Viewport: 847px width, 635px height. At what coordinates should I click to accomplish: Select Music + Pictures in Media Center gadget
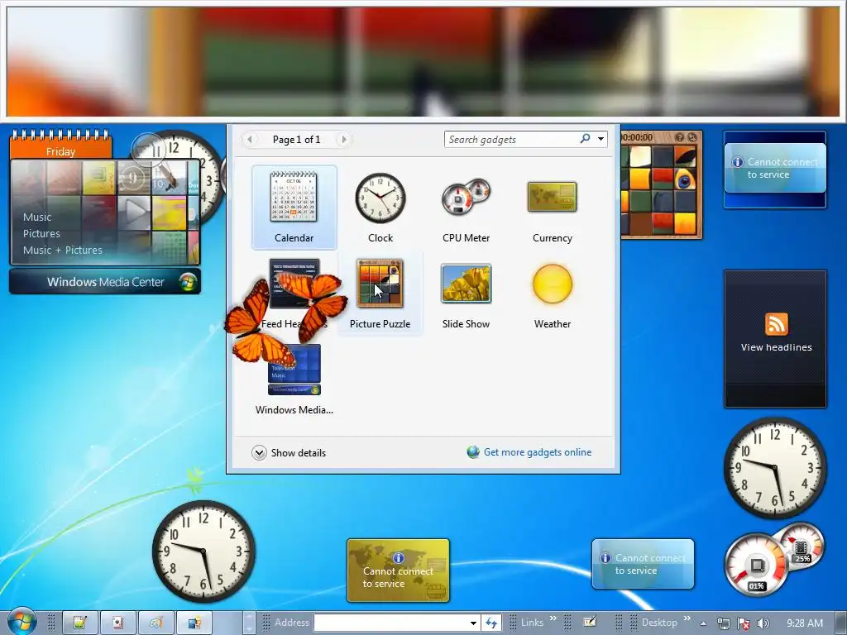point(63,250)
